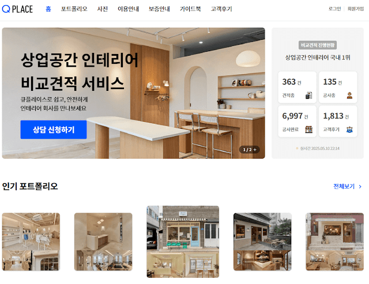Click the Q PLACE logo
Image resolution: width=369 pixels, height=284 pixels.
17,9
